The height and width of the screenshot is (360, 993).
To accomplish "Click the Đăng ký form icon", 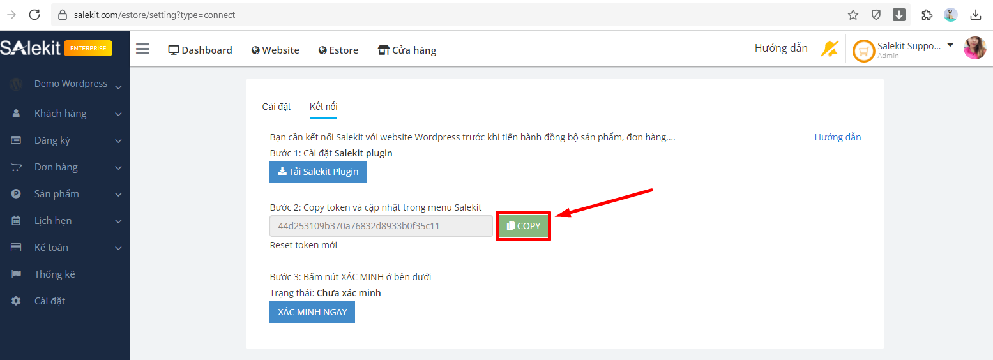I will click(x=17, y=140).
